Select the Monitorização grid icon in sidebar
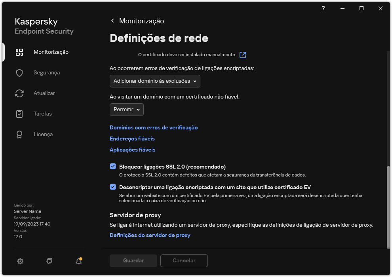 click(x=19, y=52)
